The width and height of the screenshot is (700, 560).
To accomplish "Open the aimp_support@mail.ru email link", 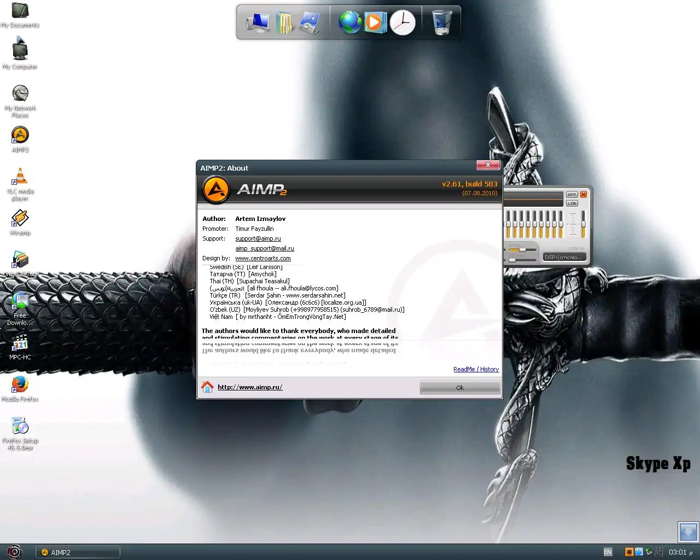I will 265,248.
